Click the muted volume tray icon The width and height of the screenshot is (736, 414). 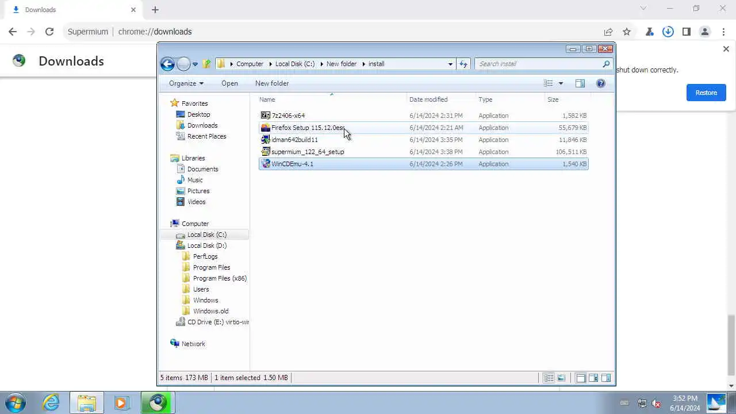tap(656, 403)
